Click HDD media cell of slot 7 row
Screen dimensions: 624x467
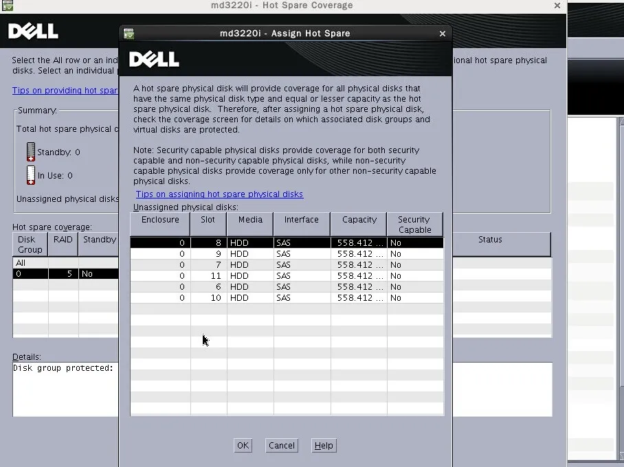[x=250, y=265]
